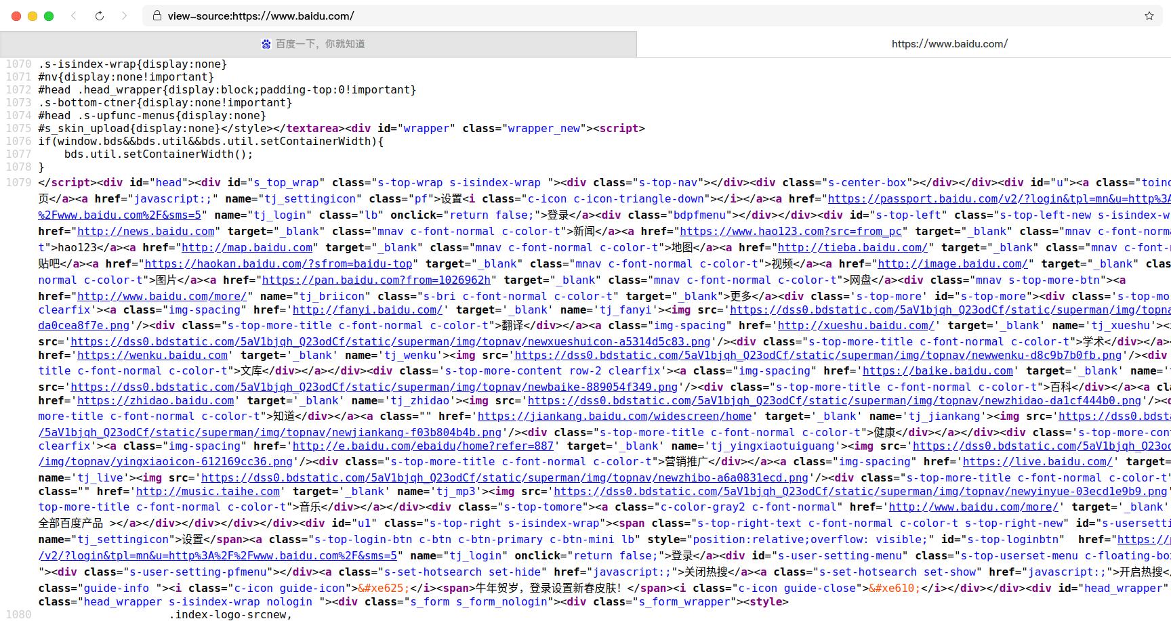Click the text bds.util.setContainerWidth();
Image resolution: width=1171 pixels, height=621 pixels.
[159, 154]
